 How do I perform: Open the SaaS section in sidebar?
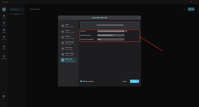pyautogui.click(x=4, y=48)
